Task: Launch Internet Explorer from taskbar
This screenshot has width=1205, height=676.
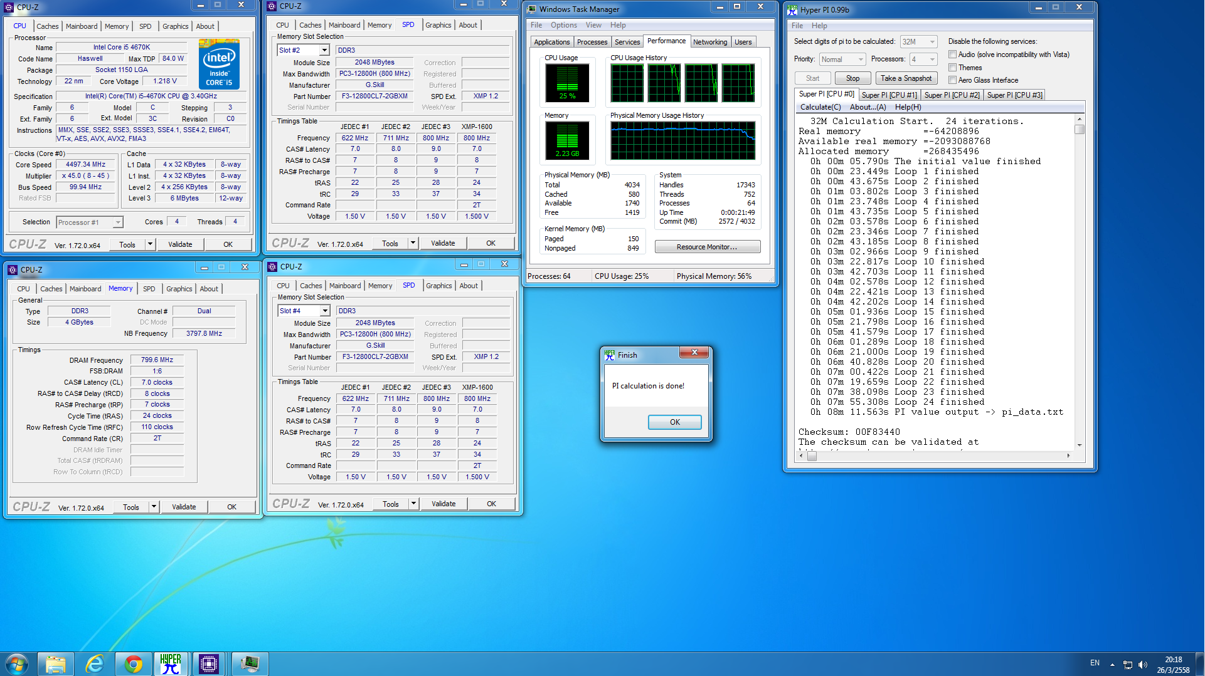Action: 94,663
